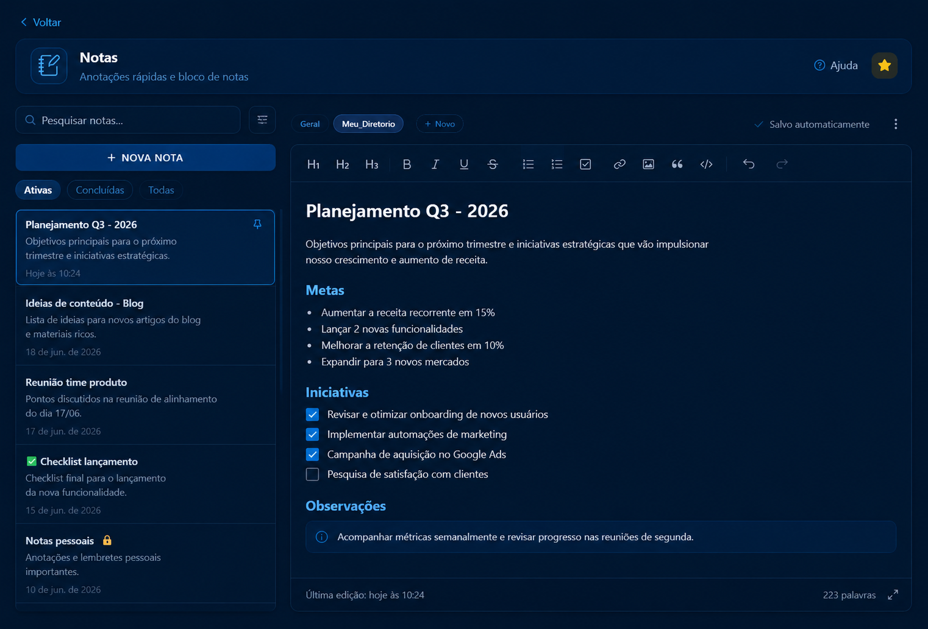Check Pesquisa de satisfação com clientes
The height and width of the screenshot is (629, 928).
312,474
